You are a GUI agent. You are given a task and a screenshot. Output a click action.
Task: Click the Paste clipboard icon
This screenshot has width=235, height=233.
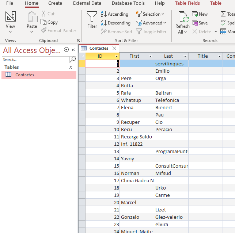click(x=32, y=17)
